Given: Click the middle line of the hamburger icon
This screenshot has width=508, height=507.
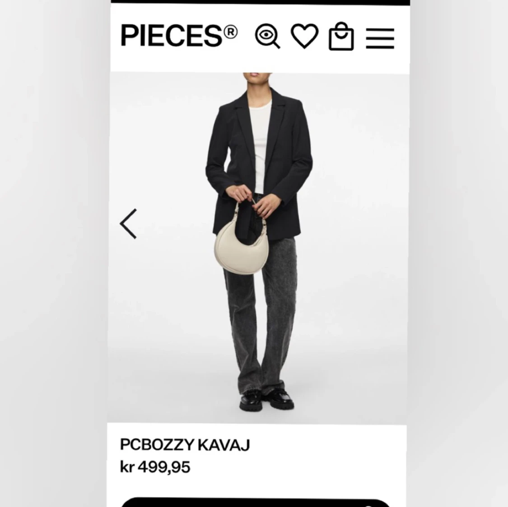Looking at the screenshot, I should click(x=380, y=38).
